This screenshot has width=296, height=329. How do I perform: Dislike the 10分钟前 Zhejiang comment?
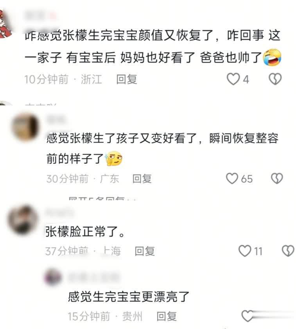coord(275,79)
